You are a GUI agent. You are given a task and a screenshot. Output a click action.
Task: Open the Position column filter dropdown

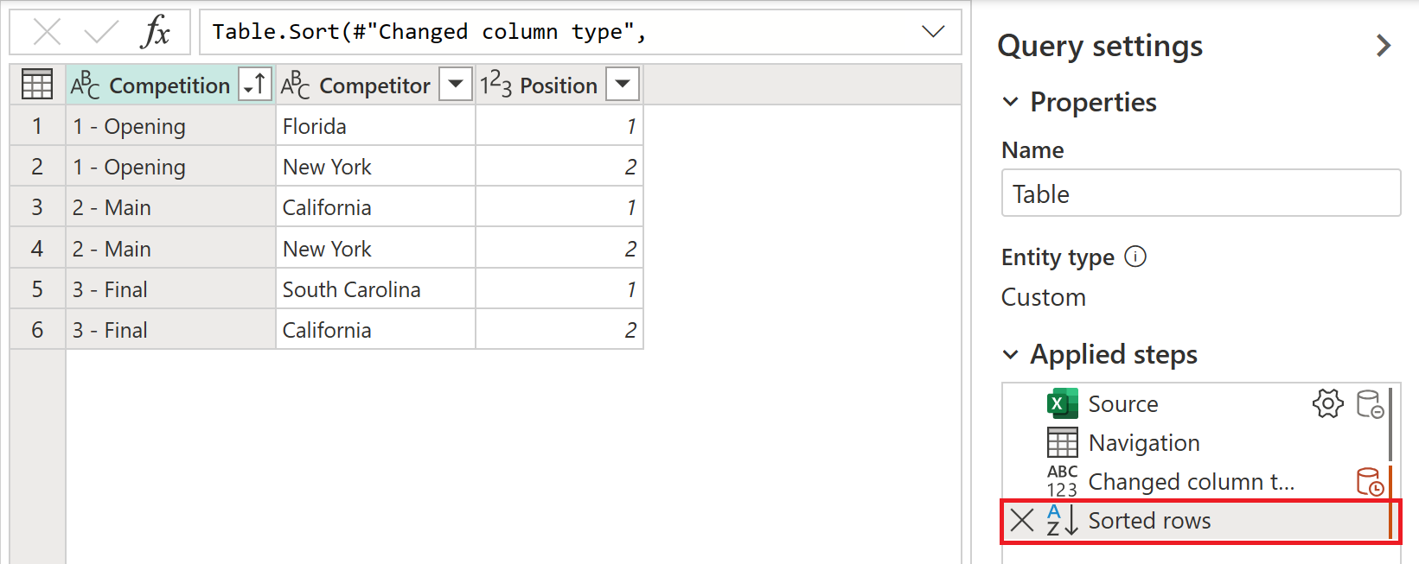tap(623, 85)
